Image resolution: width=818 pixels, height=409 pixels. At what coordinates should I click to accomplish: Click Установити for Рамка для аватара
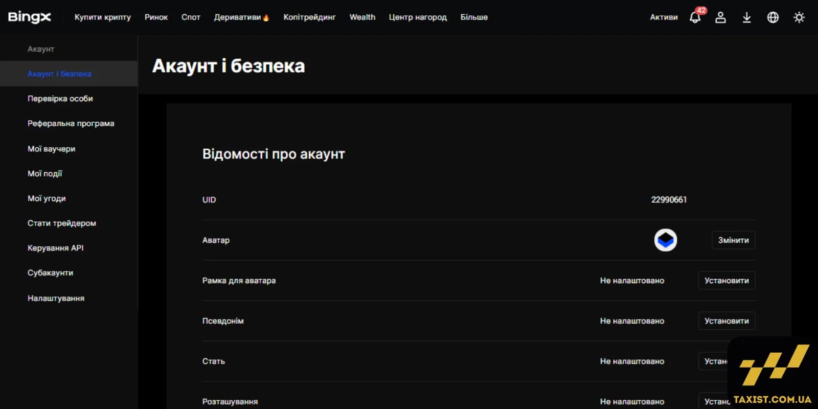[726, 280]
